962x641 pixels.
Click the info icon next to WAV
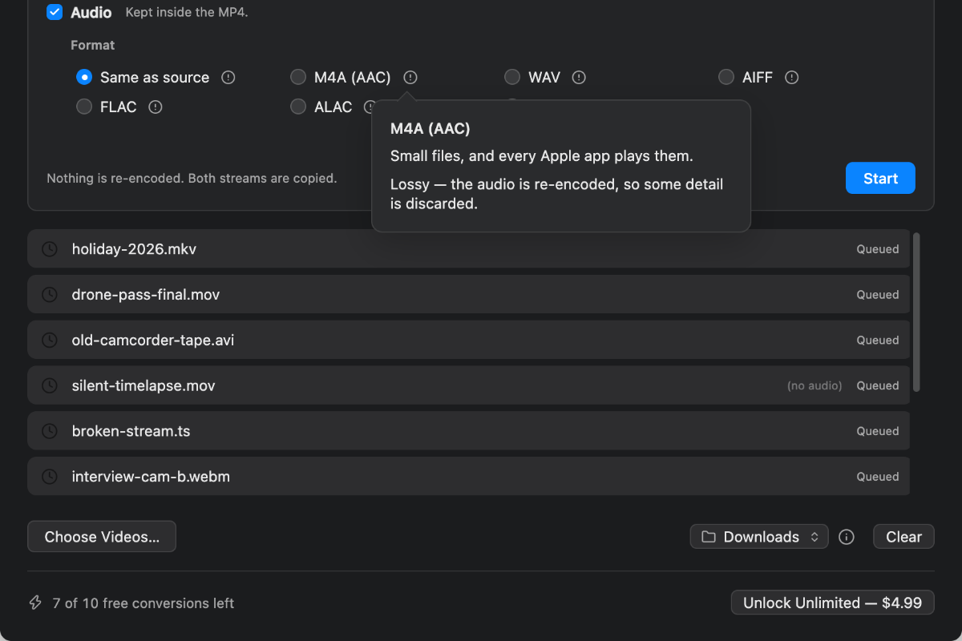(579, 78)
